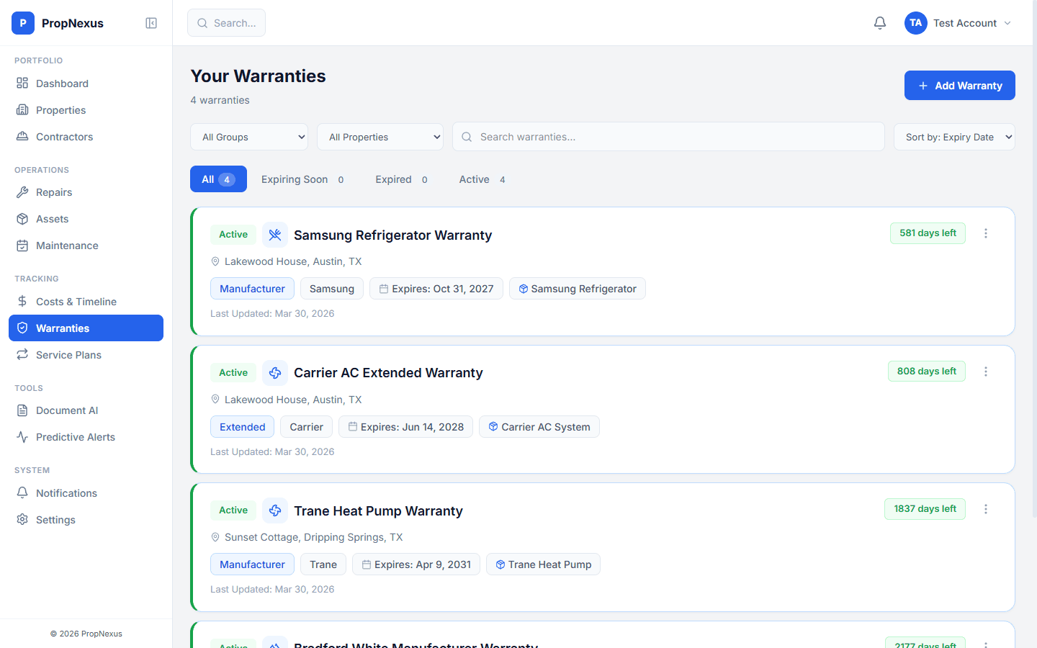
Task: Select the Assets sidebar icon
Action: (x=22, y=218)
